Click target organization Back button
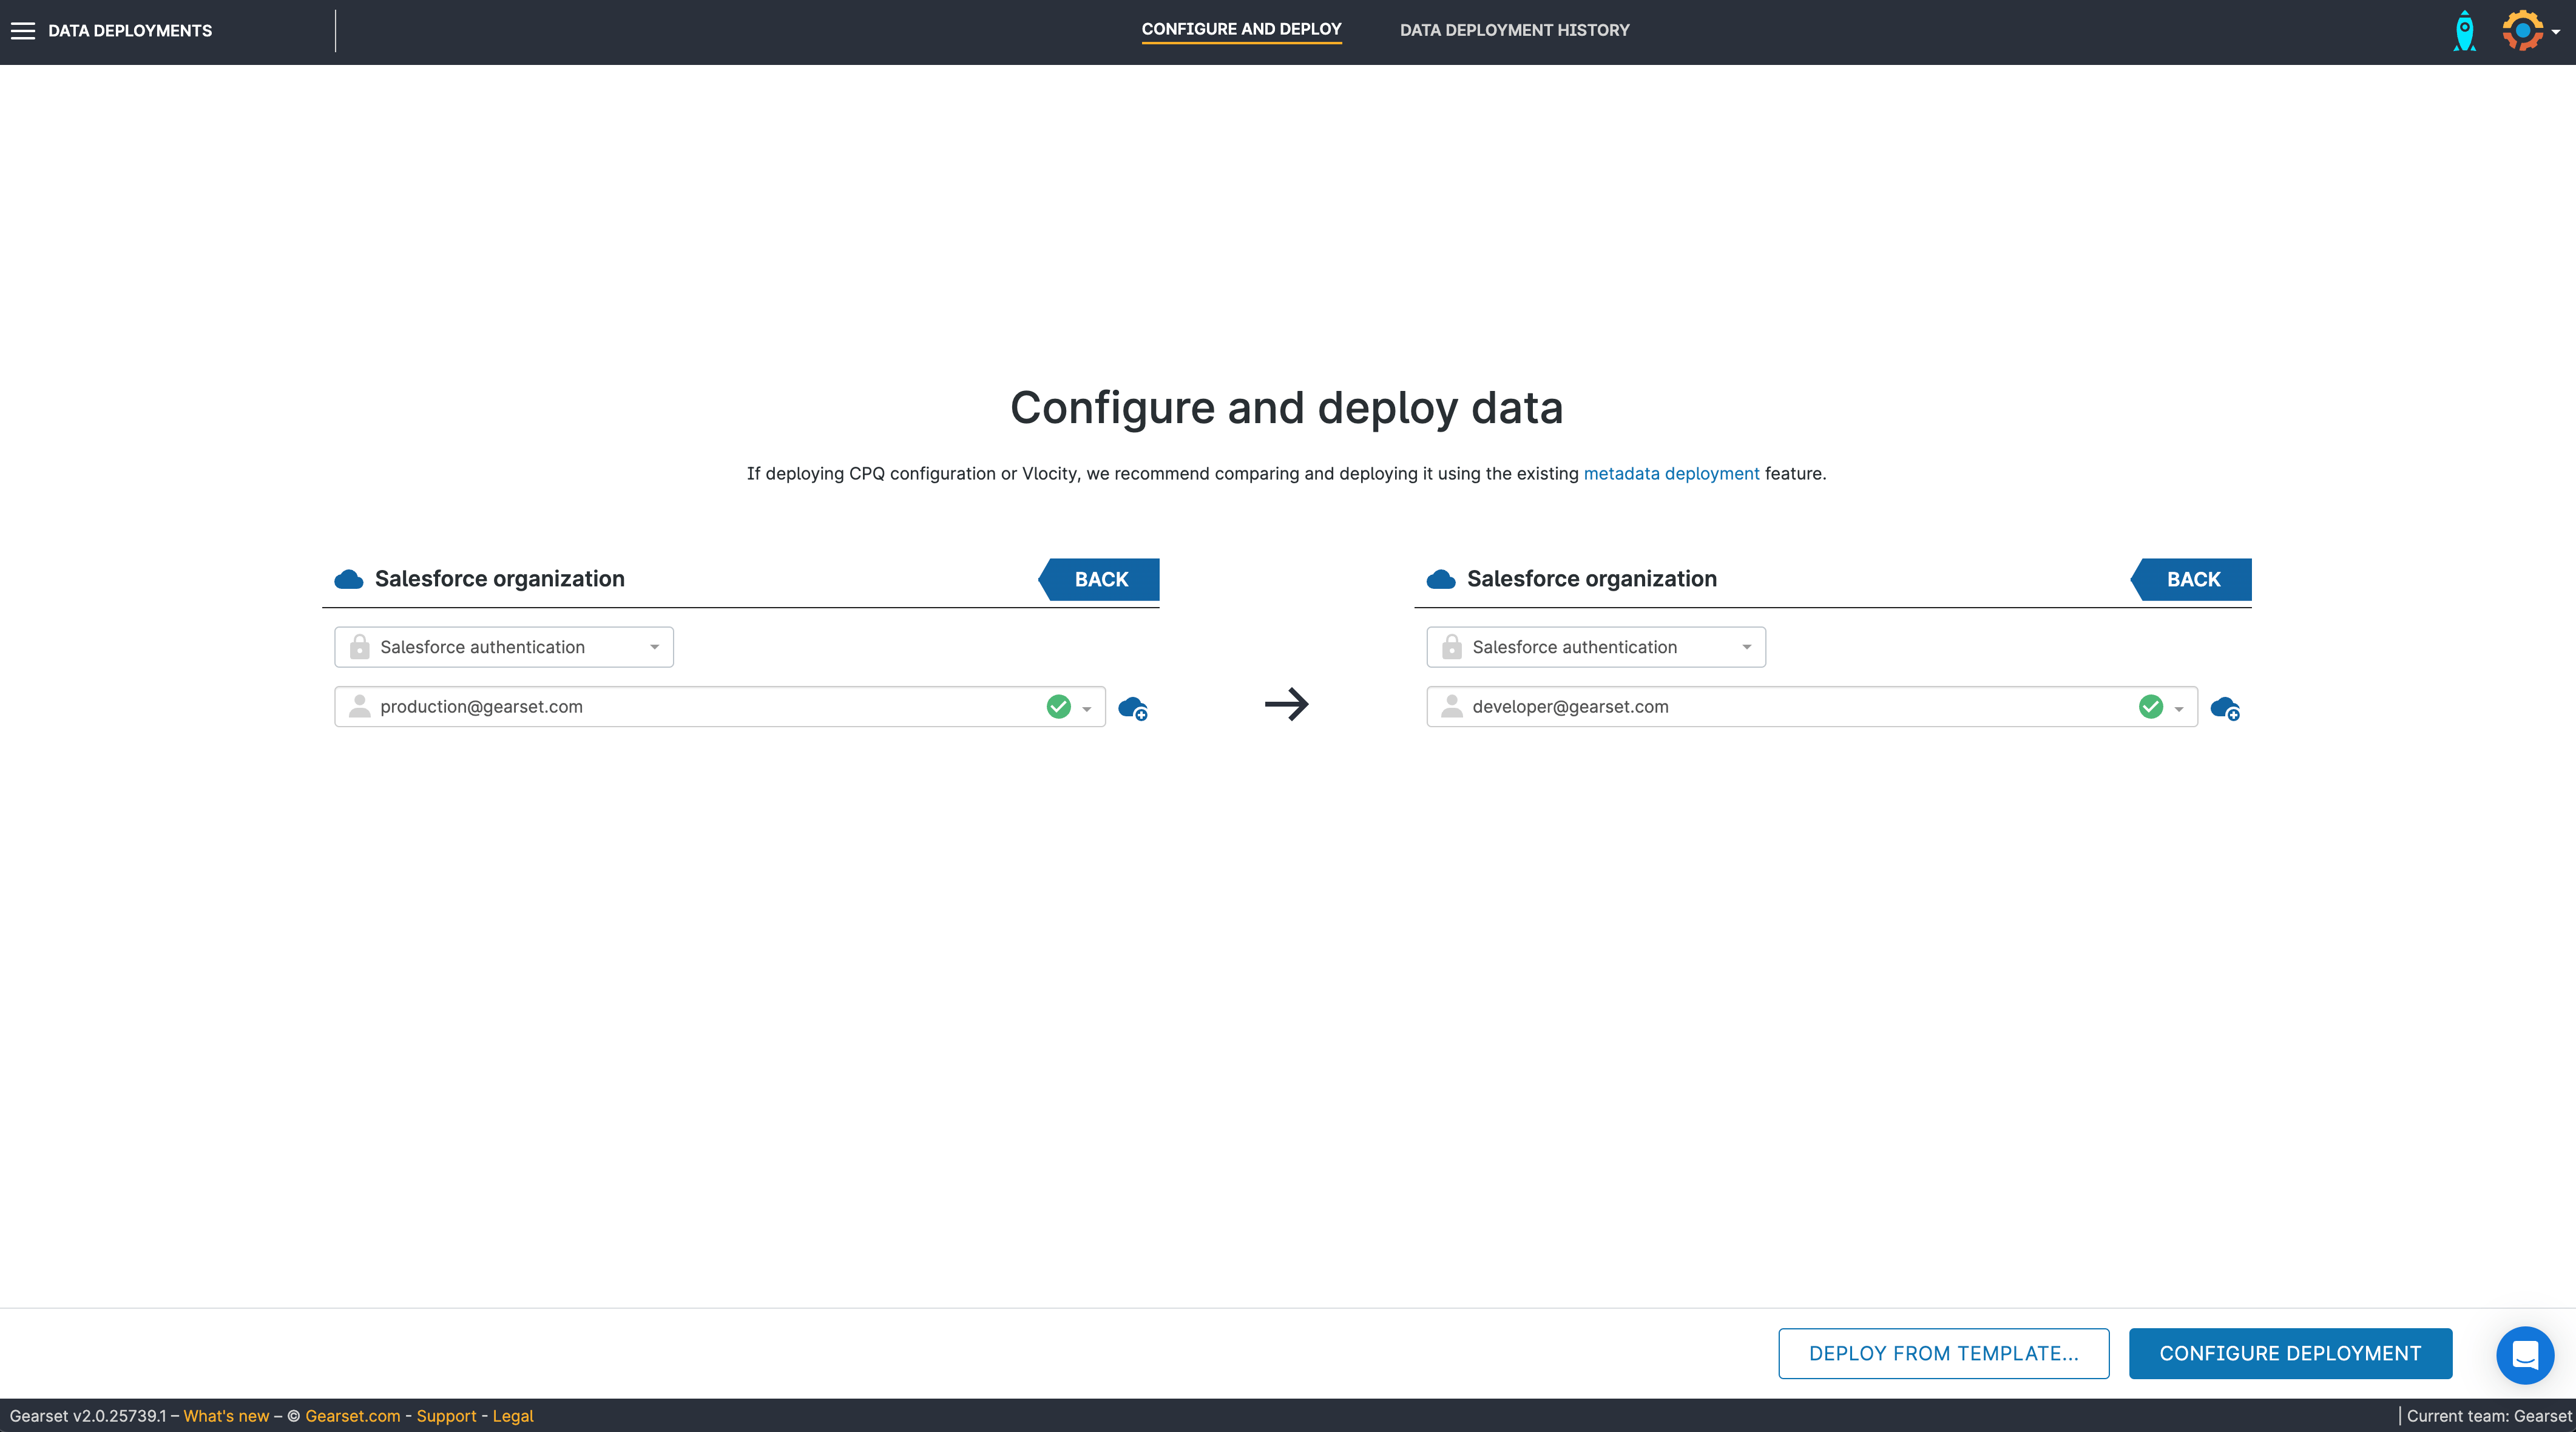 [x=2191, y=579]
